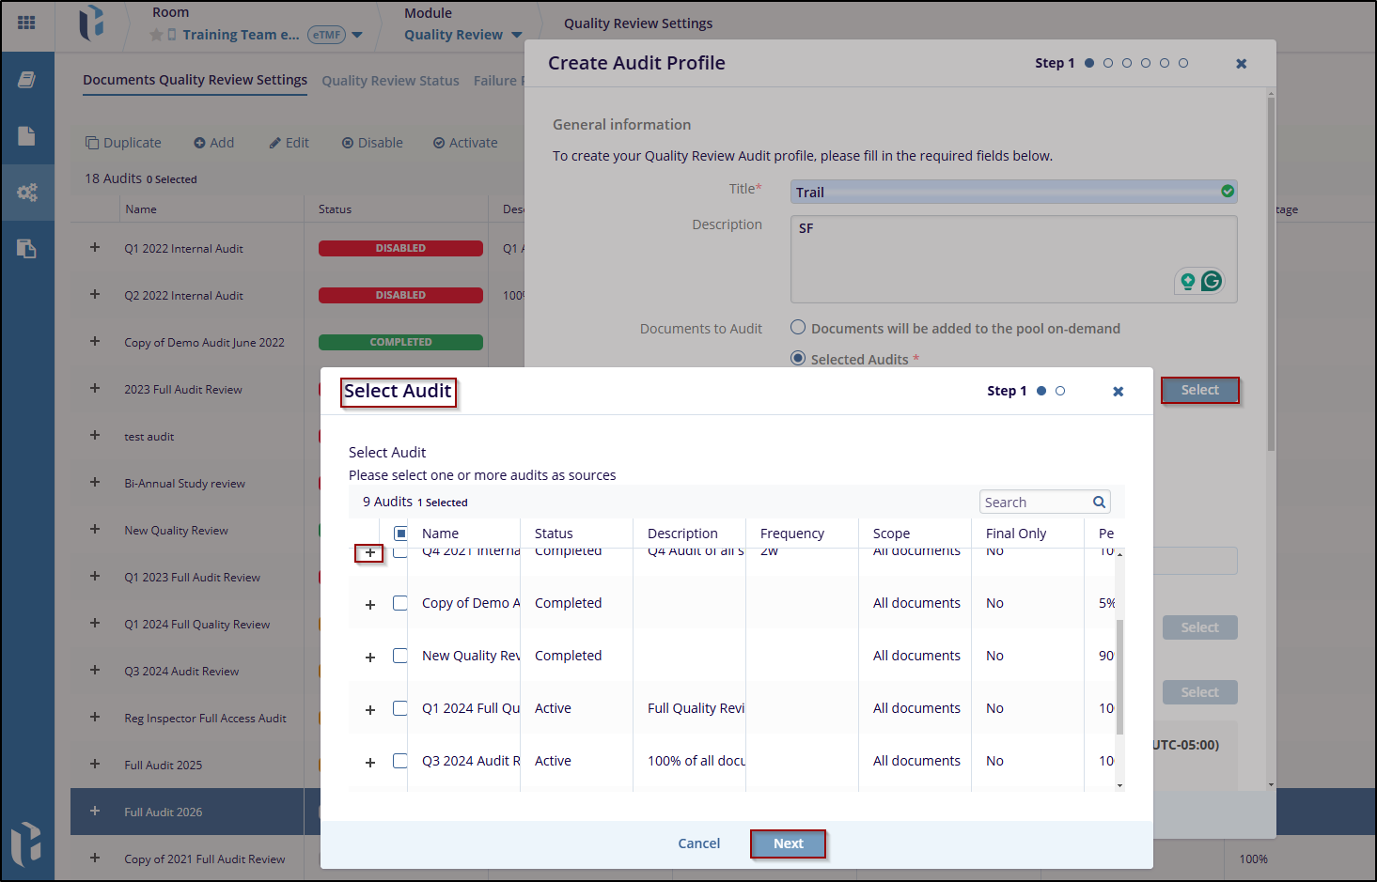The image size is (1377, 882).
Task: Select 'Documents will be added on-demand' radio
Action: (798, 328)
